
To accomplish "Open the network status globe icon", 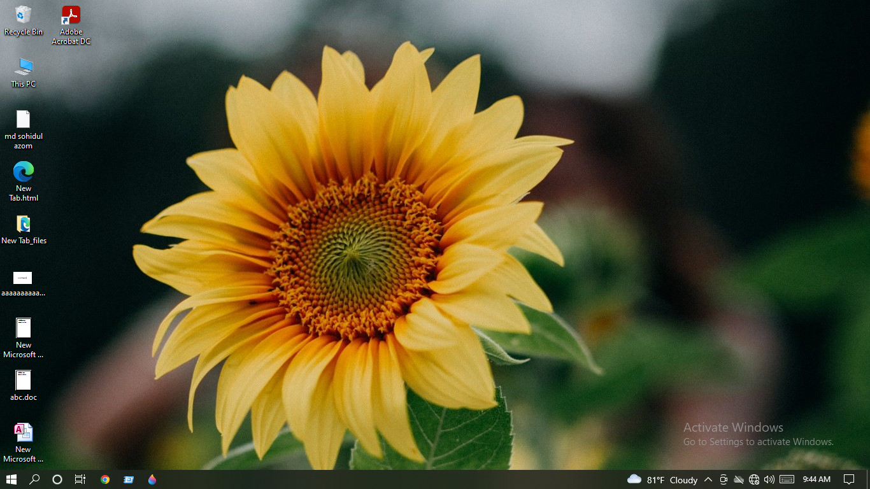I will (754, 479).
